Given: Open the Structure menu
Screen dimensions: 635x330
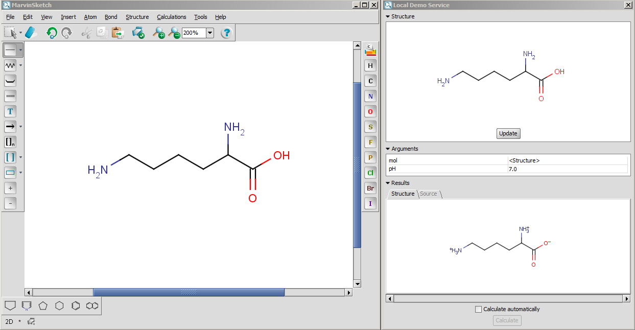Looking at the screenshot, I should click(137, 17).
